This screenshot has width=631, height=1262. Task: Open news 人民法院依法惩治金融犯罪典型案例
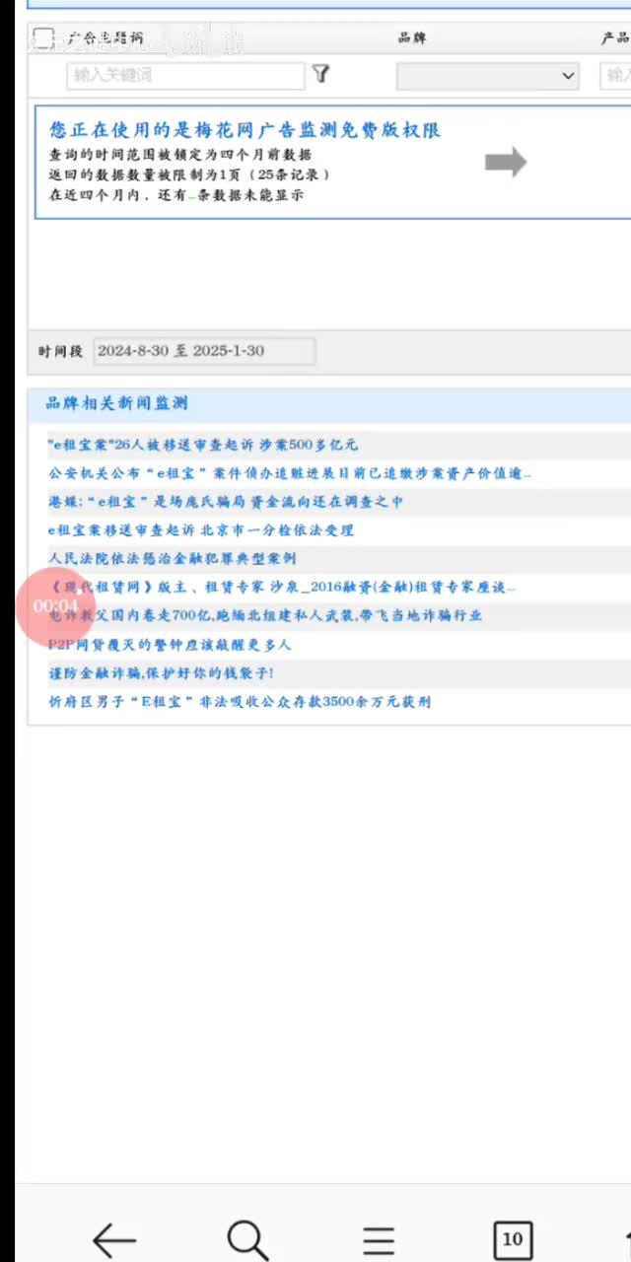click(x=173, y=559)
